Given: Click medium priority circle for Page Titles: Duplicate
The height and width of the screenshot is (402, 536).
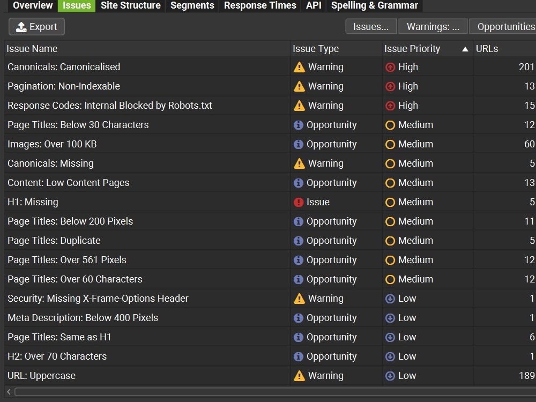Looking at the screenshot, I should pyautogui.click(x=390, y=241).
